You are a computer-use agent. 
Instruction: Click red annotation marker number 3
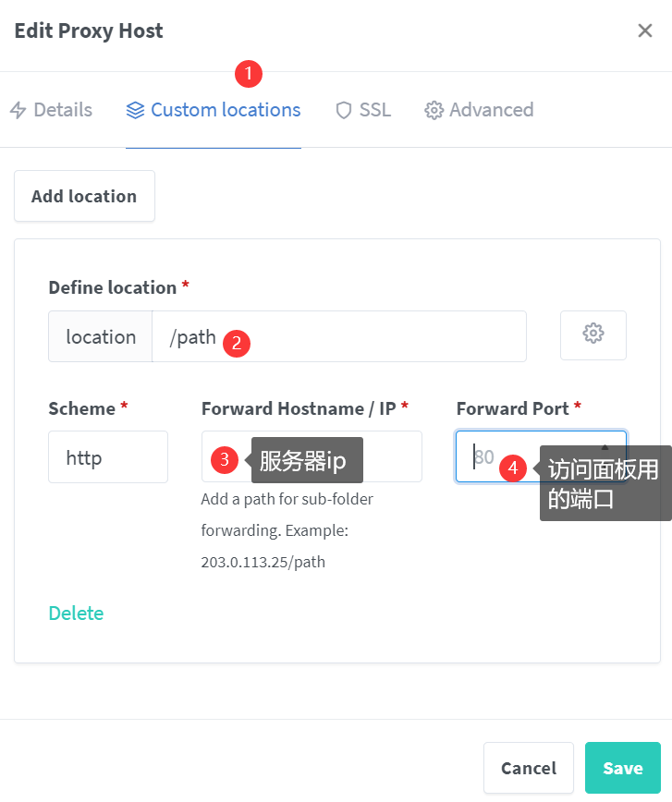(225, 459)
